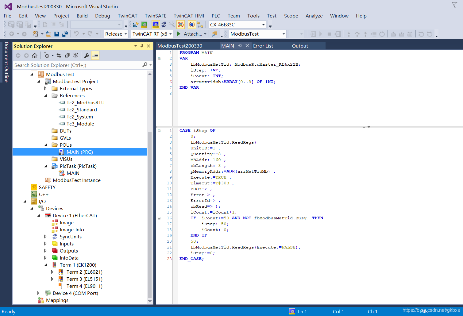Click Save All icon
Screen dimensions: 463x316
click(x=65, y=34)
